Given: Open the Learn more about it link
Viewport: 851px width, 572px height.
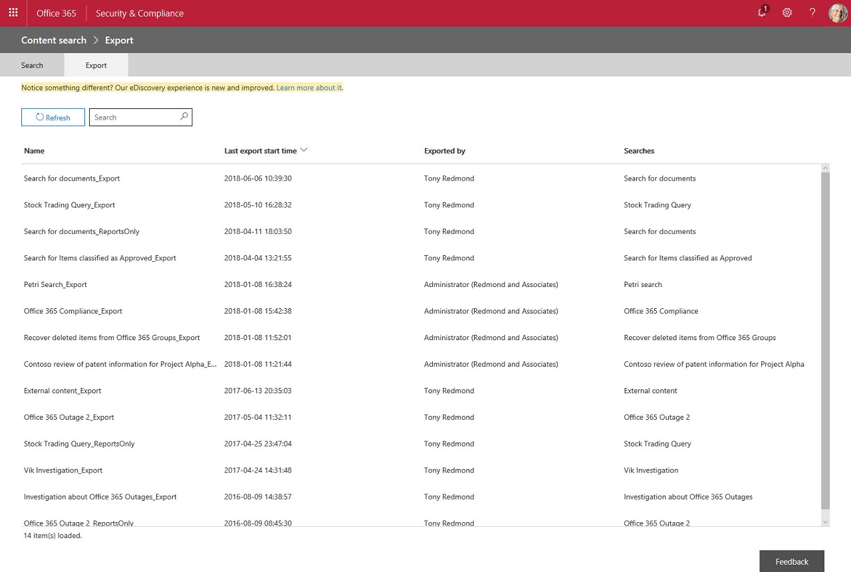Looking at the screenshot, I should [x=309, y=88].
